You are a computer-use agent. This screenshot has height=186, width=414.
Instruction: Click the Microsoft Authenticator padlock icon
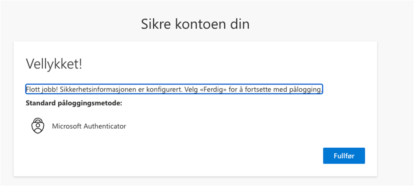[38, 126]
